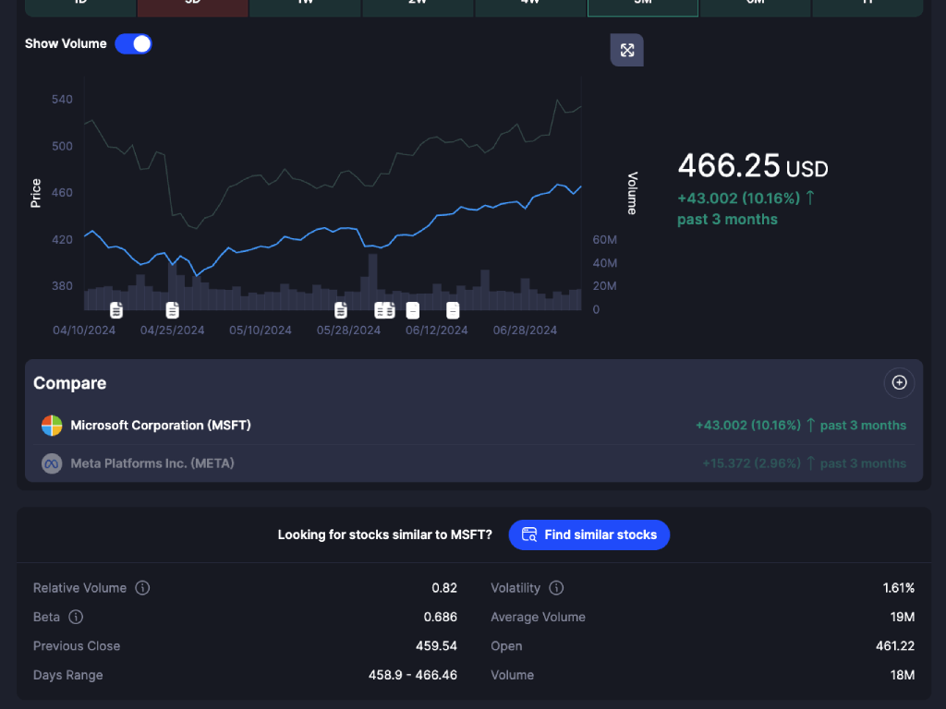Image resolution: width=946 pixels, height=709 pixels.
Task: Click the search icon inside Find similar stocks
Action: click(x=529, y=535)
